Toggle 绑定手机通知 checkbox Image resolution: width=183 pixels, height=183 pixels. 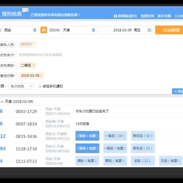pyautogui.click(x=40, y=86)
